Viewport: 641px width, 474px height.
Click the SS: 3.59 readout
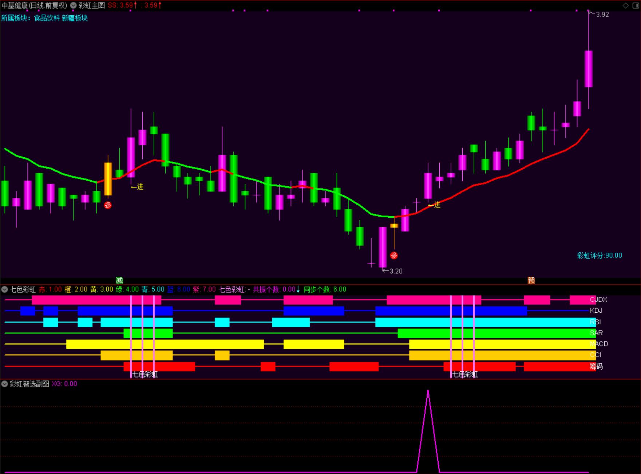coord(122,5)
